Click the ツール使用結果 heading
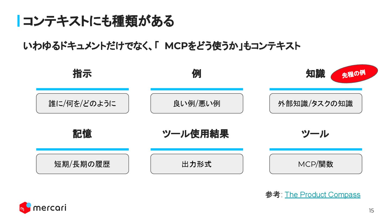This screenshot has width=391, height=220. [195, 134]
